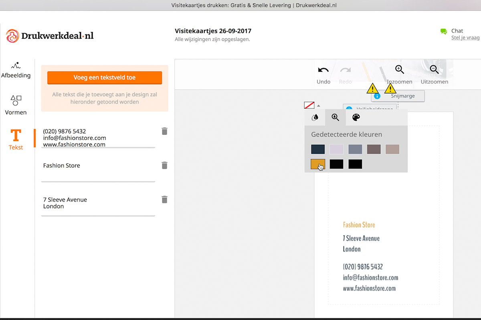Switch to the detected colors magnifier tab
The width and height of the screenshot is (481, 320).
click(x=335, y=117)
